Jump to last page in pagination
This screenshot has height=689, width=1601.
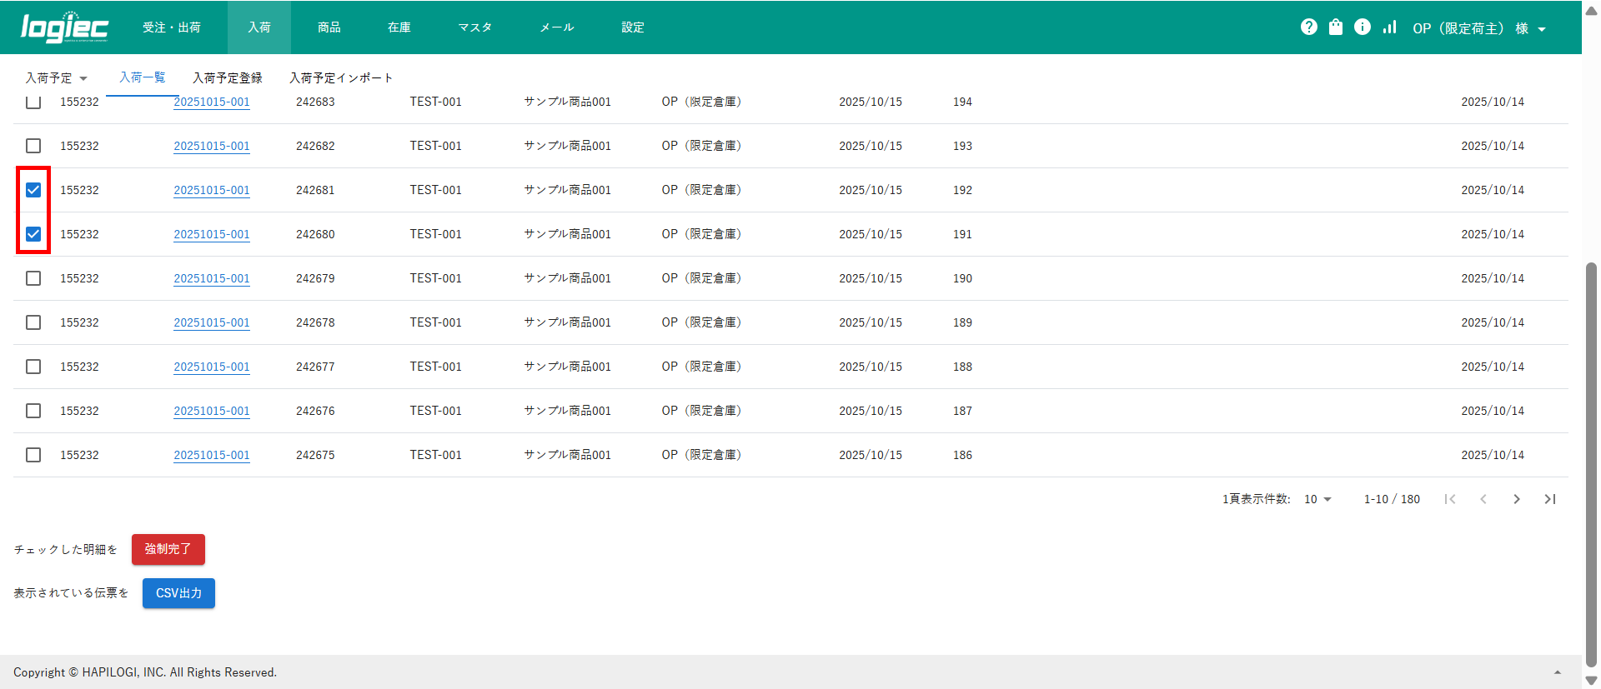1550,499
